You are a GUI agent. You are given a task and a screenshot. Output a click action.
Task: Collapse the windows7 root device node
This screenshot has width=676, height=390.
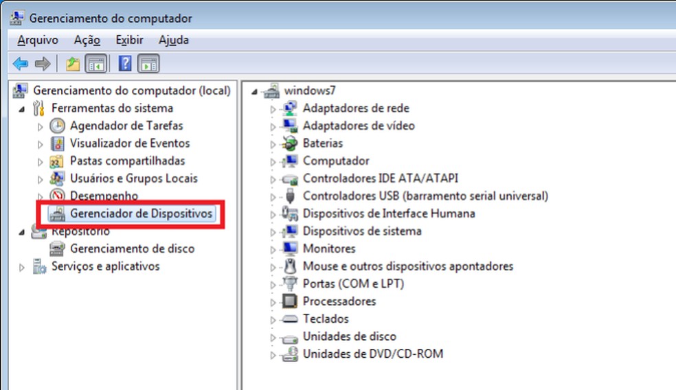(x=255, y=92)
